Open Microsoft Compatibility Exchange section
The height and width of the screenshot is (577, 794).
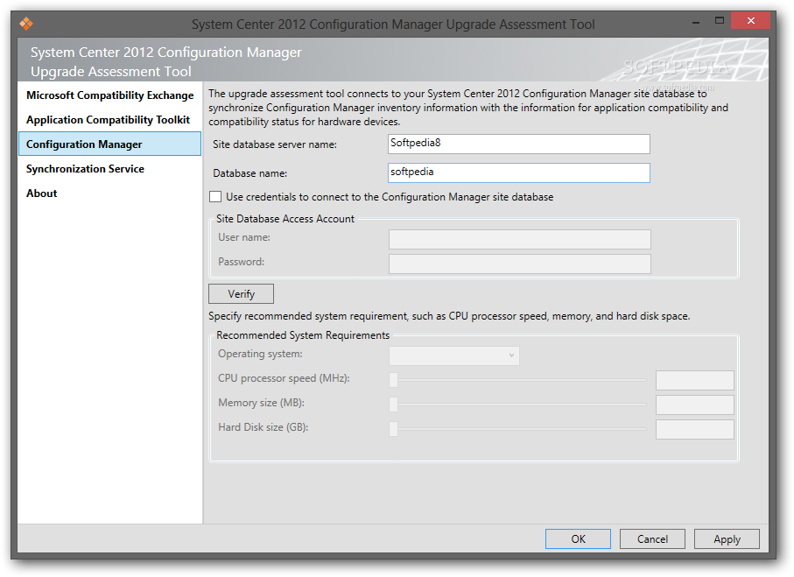pos(109,95)
